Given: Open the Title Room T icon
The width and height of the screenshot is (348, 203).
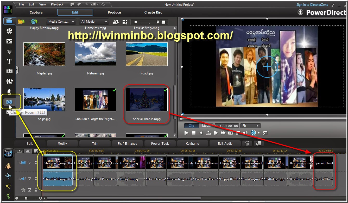Looking at the screenshot, I should (9, 62).
